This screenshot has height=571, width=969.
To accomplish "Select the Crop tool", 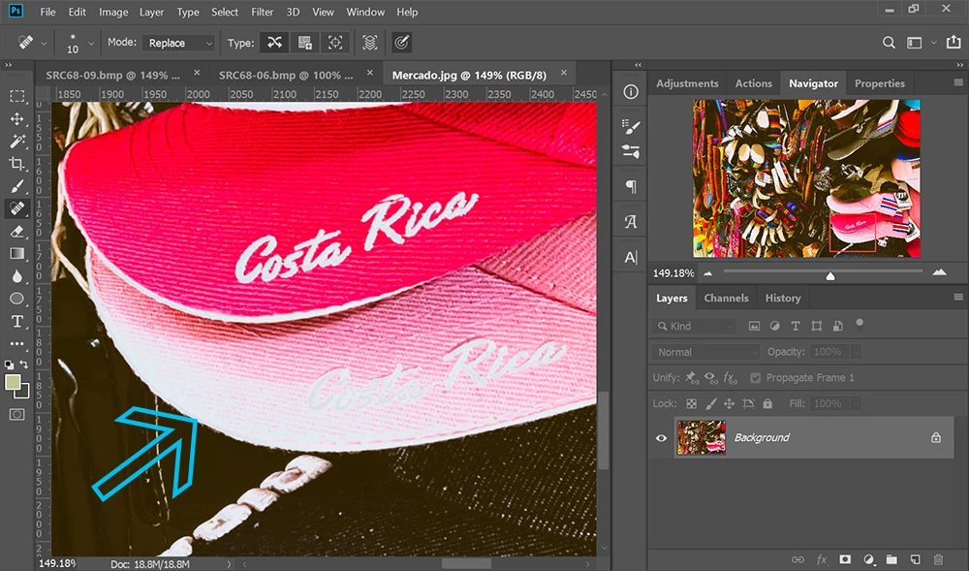I will [17, 164].
